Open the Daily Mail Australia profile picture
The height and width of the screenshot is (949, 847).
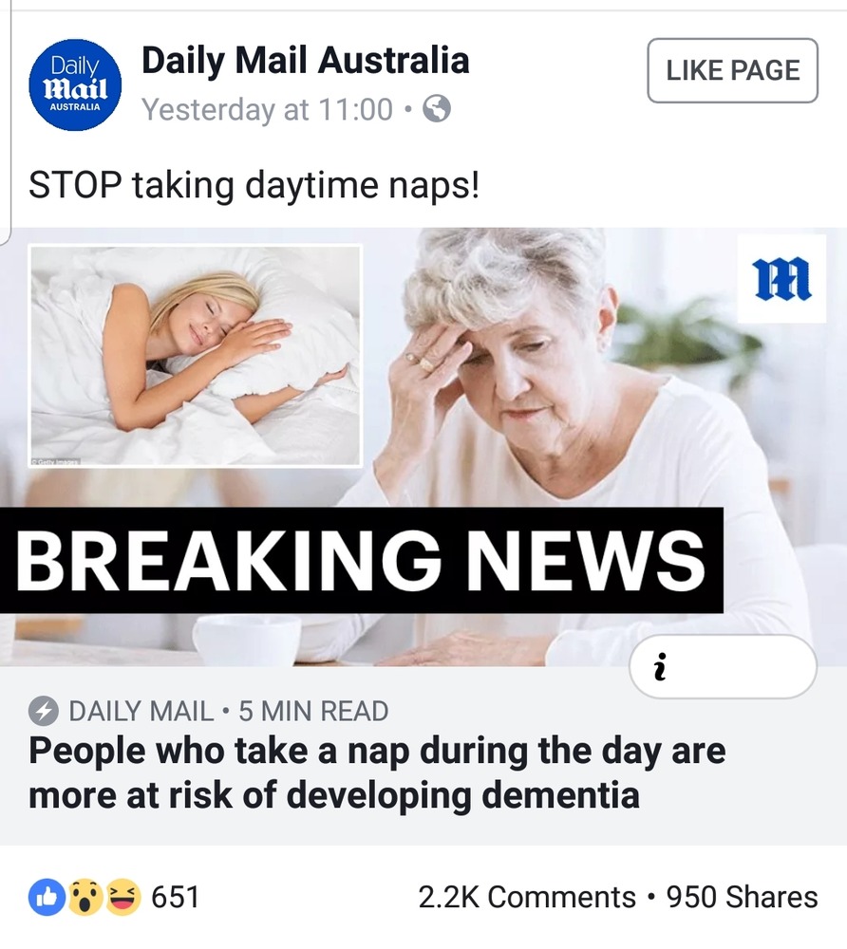tap(75, 84)
